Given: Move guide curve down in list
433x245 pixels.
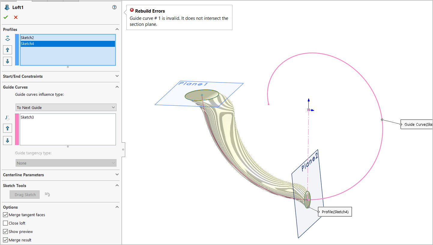Looking at the screenshot, I should [8, 140].
